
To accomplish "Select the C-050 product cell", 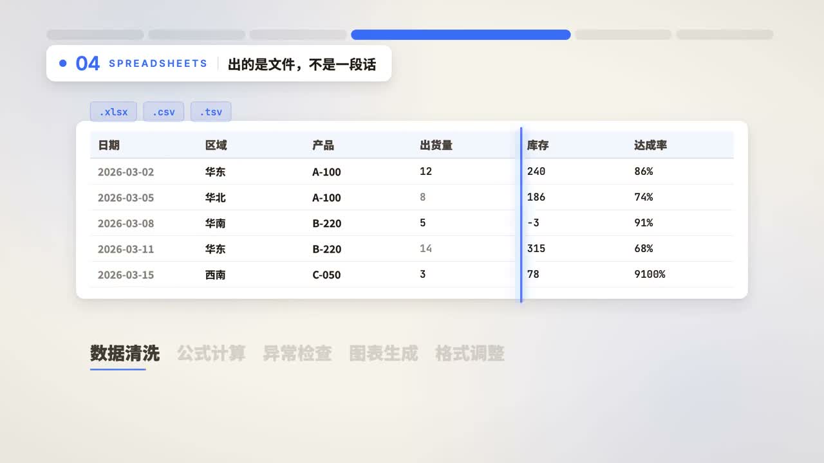I will pyautogui.click(x=326, y=275).
